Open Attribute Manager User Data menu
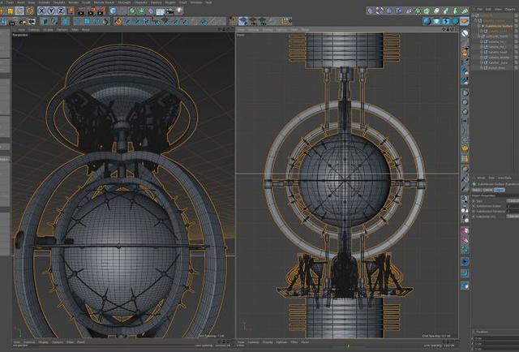519x352 pixels. [504, 178]
